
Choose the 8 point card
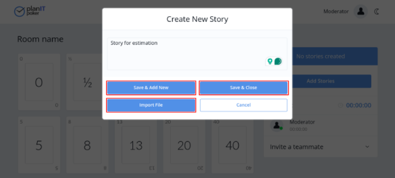87,145
